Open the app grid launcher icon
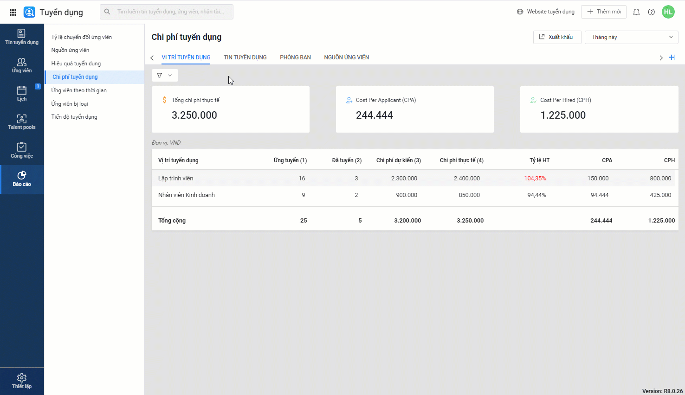This screenshot has height=395, width=685. point(13,12)
